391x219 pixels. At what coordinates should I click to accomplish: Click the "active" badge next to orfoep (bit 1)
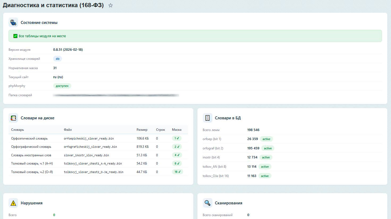tap(266, 139)
